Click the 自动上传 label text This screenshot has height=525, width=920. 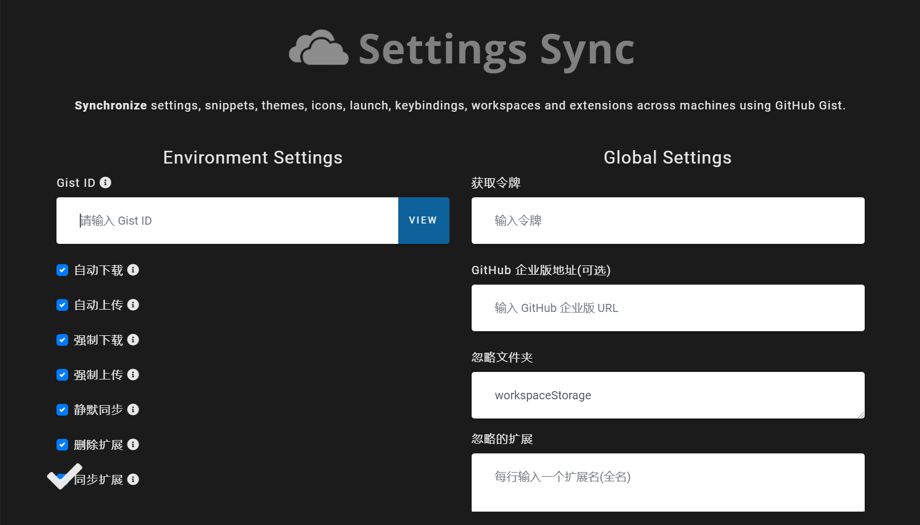click(98, 305)
